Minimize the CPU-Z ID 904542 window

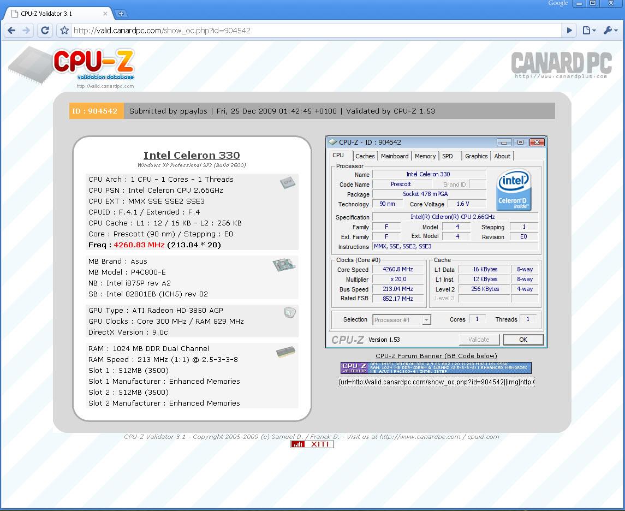point(504,142)
